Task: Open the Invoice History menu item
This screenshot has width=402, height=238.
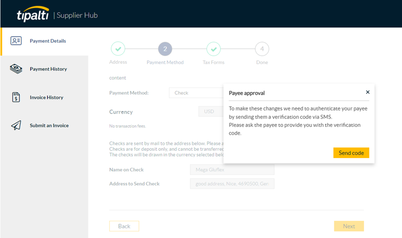Action: pos(44,98)
